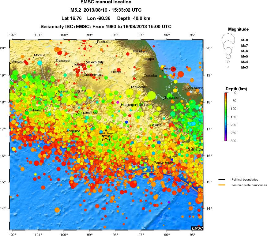Click the Uruapan label
The height and width of the screenshot is (236, 267).
tap(18, 62)
